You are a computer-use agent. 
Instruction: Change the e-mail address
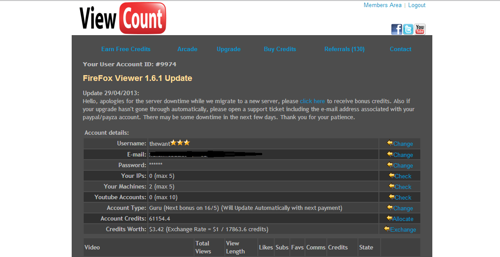pyautogui.click(x=403, y=155)
